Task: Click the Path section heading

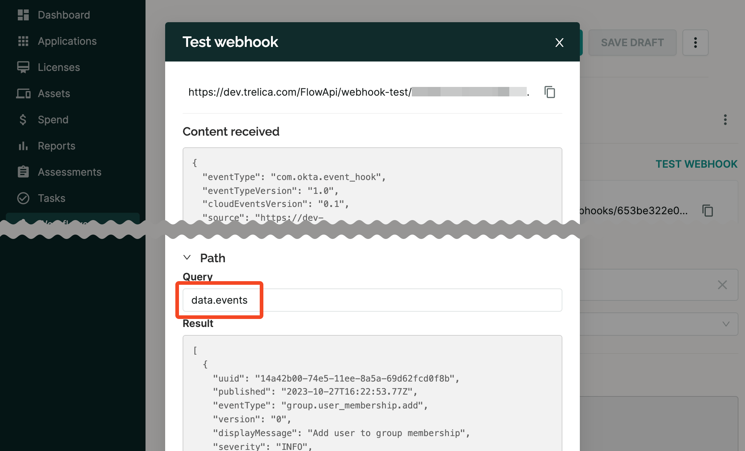Action: [x=213, y=258]
